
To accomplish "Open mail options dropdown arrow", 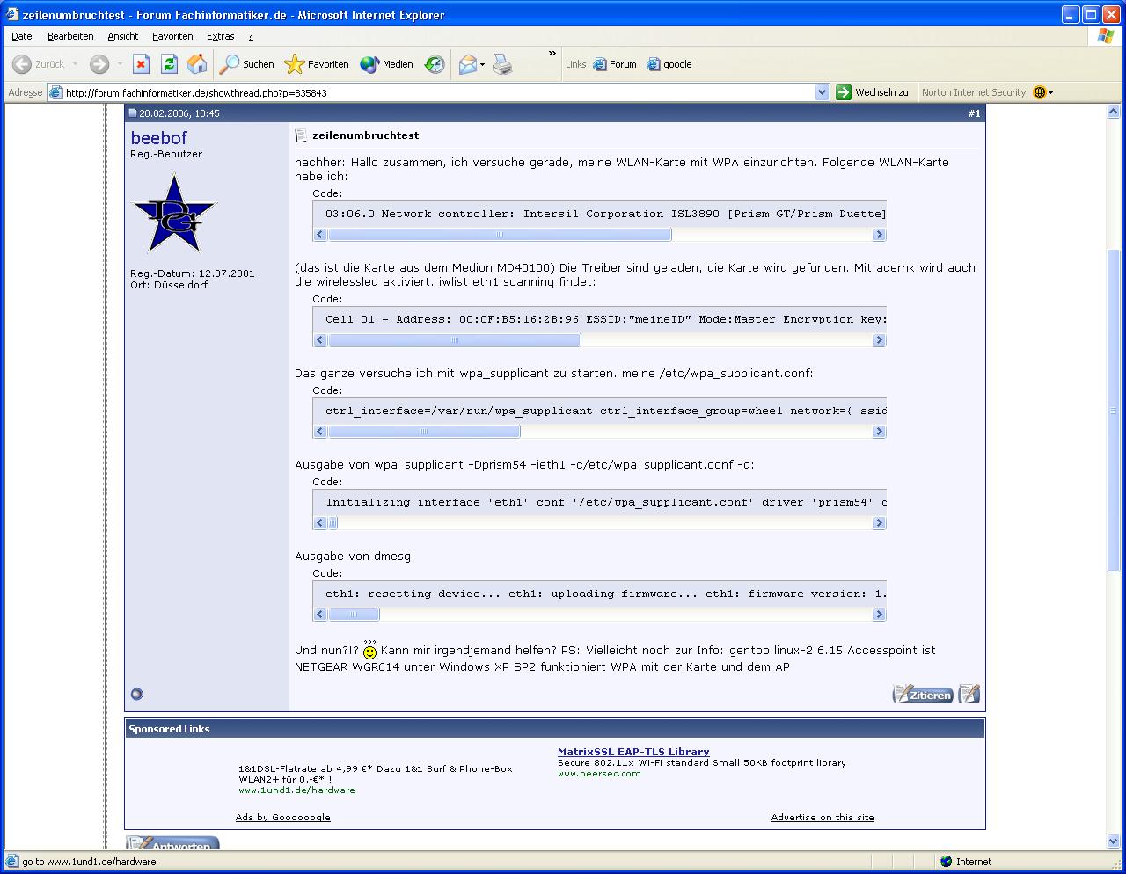I will pos(483,65).
